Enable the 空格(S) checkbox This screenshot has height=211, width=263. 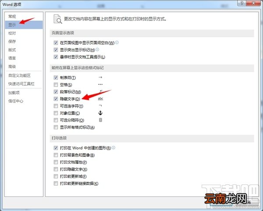[x=56, y=85]
